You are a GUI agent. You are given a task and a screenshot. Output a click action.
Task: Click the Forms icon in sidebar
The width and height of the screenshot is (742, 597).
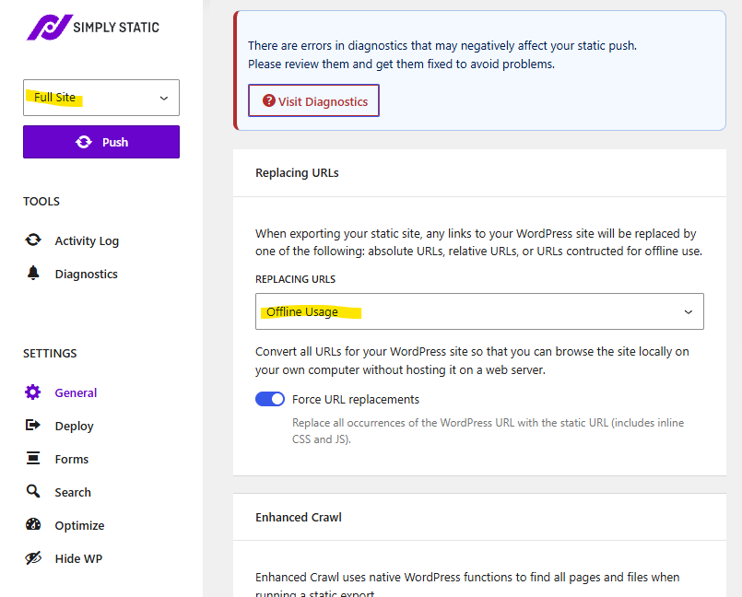click(x=33, y=459)
